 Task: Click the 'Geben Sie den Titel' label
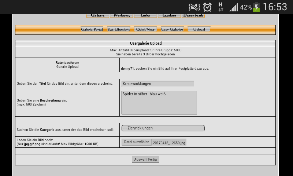[65, 84]
